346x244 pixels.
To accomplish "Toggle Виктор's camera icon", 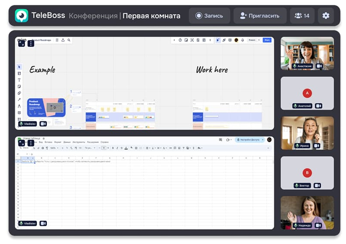I will 317,186.
